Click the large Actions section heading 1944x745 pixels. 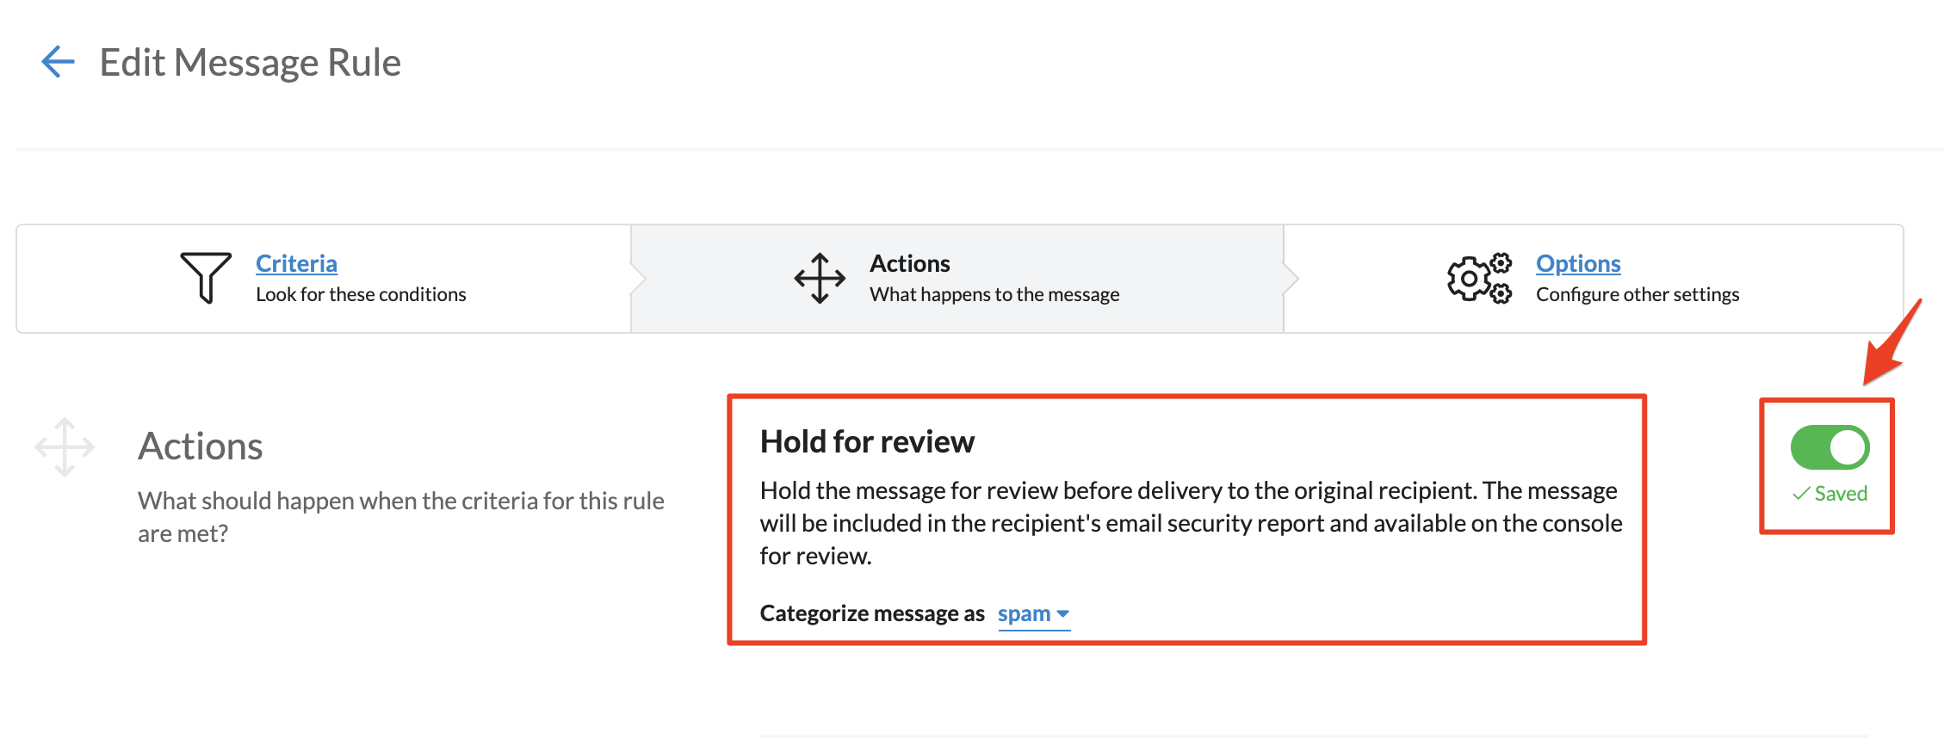pos(201,446)
